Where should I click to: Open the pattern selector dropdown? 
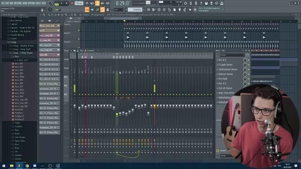coord(135,9)
